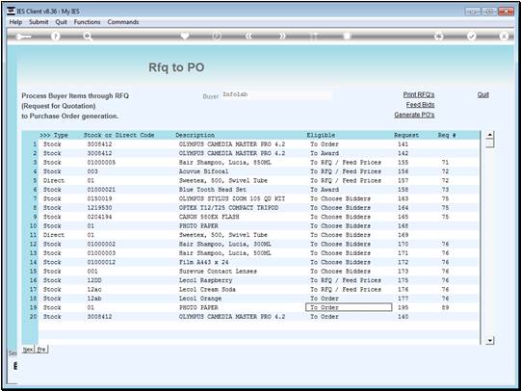Viewport: 521px width, 391px height.
Task: Select OLYMPUS STYLUS ZOOM 105 QD KIT row
Action: click(x=232, y=198)
